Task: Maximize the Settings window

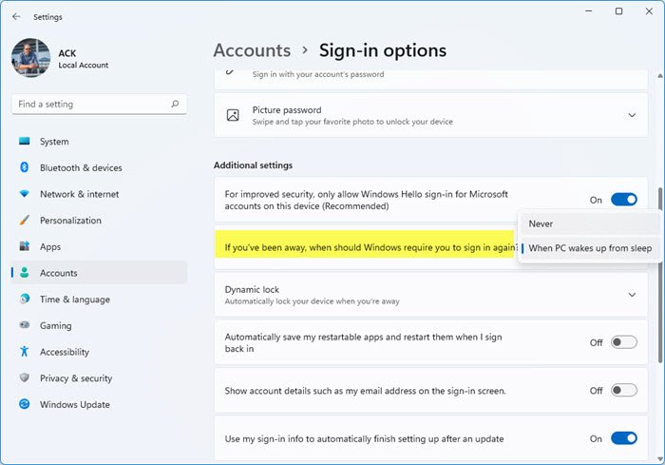Action: [618, 11]
